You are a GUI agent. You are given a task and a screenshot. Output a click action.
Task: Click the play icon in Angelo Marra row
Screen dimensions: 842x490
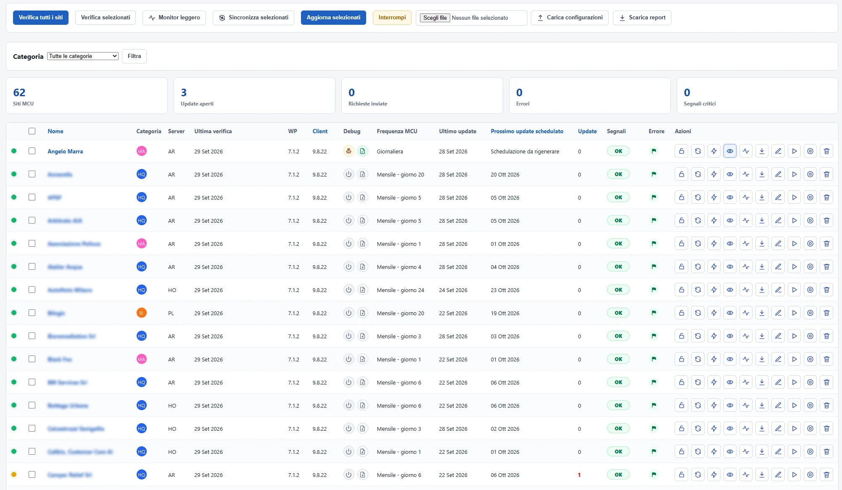click(794, 151)
